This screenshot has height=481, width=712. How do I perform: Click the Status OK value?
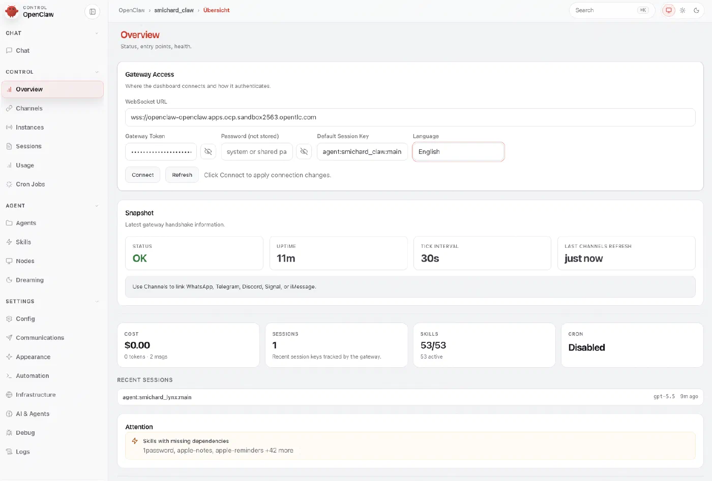140,259
